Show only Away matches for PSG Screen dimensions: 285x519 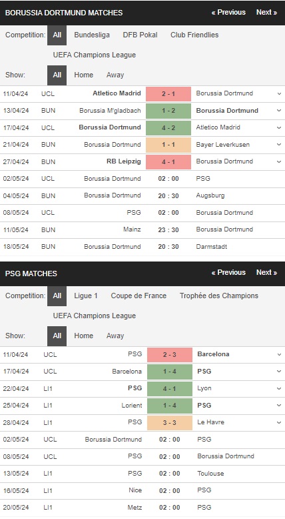click(x=115, y=336)
